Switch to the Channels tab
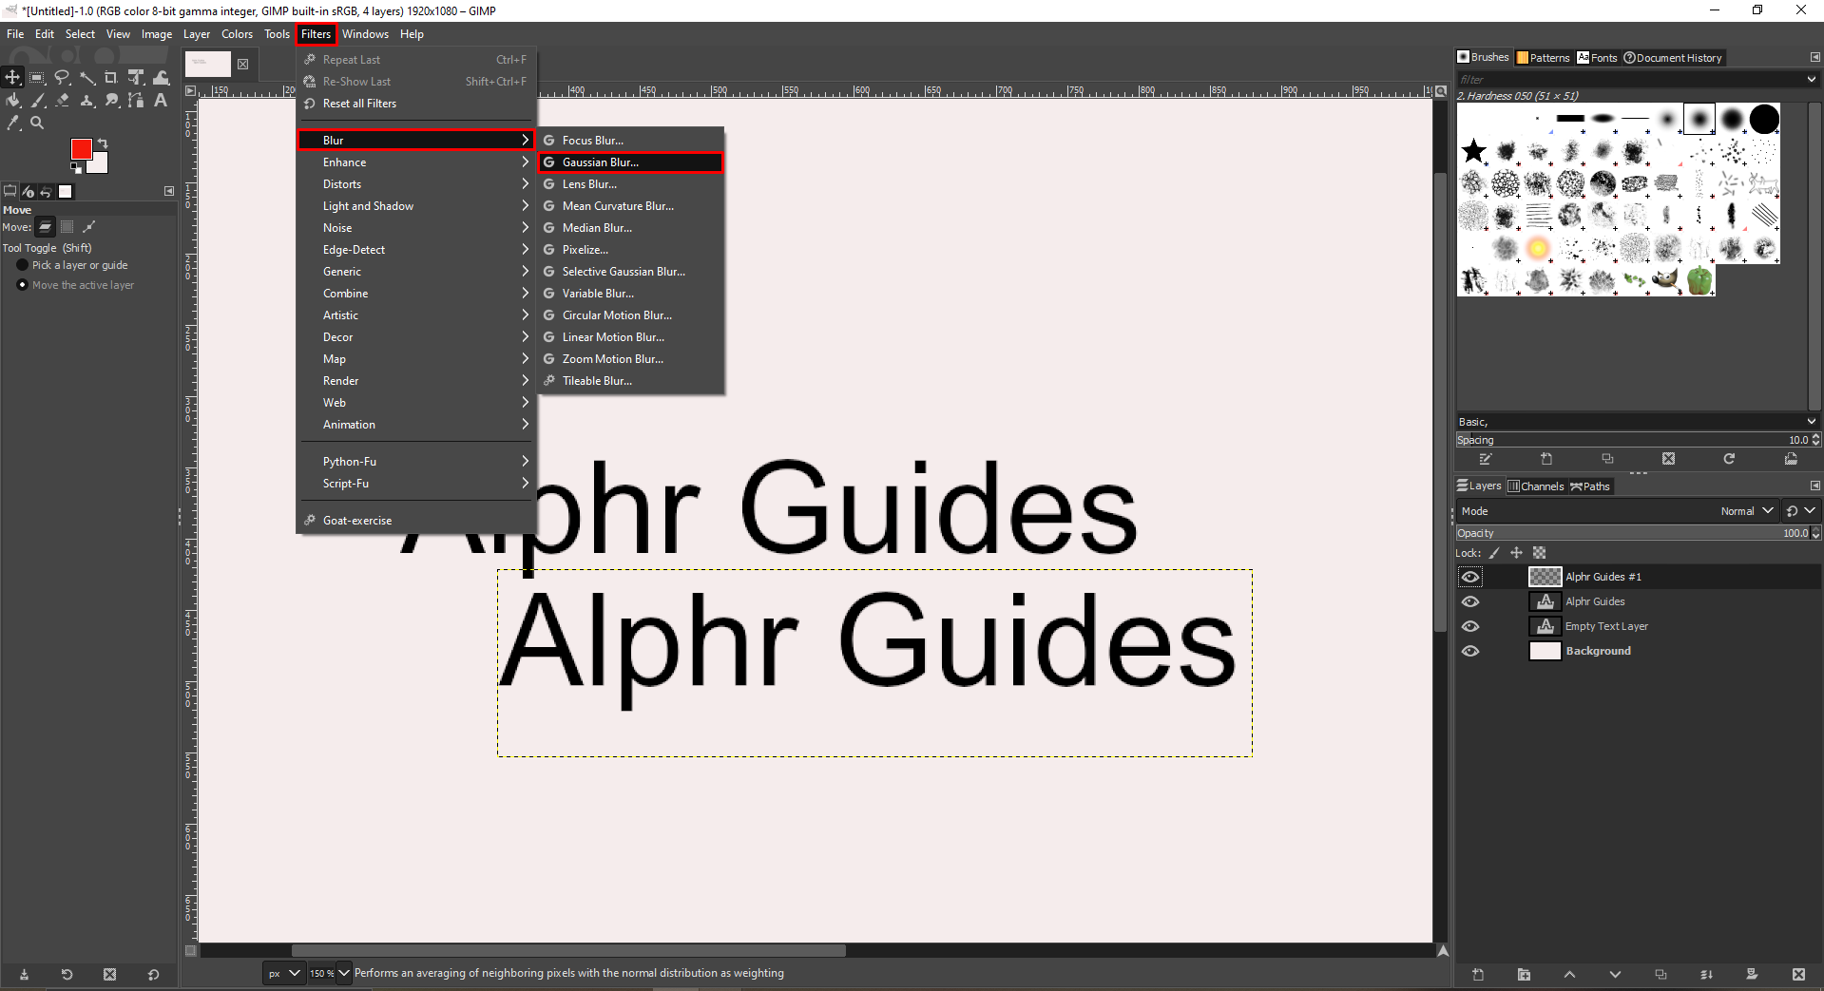The width and height of the screenshot is (1824, 991). pyautogui.click(x=1536, y=486)
